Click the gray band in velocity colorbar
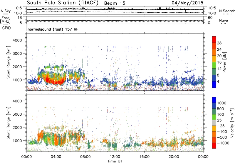The height and width of the screenshot is (163, 235). point(214,123)
